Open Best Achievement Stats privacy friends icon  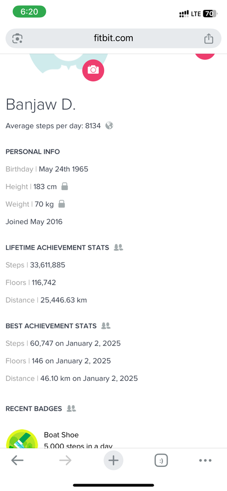pyautogui.click(x=106, y=326)
